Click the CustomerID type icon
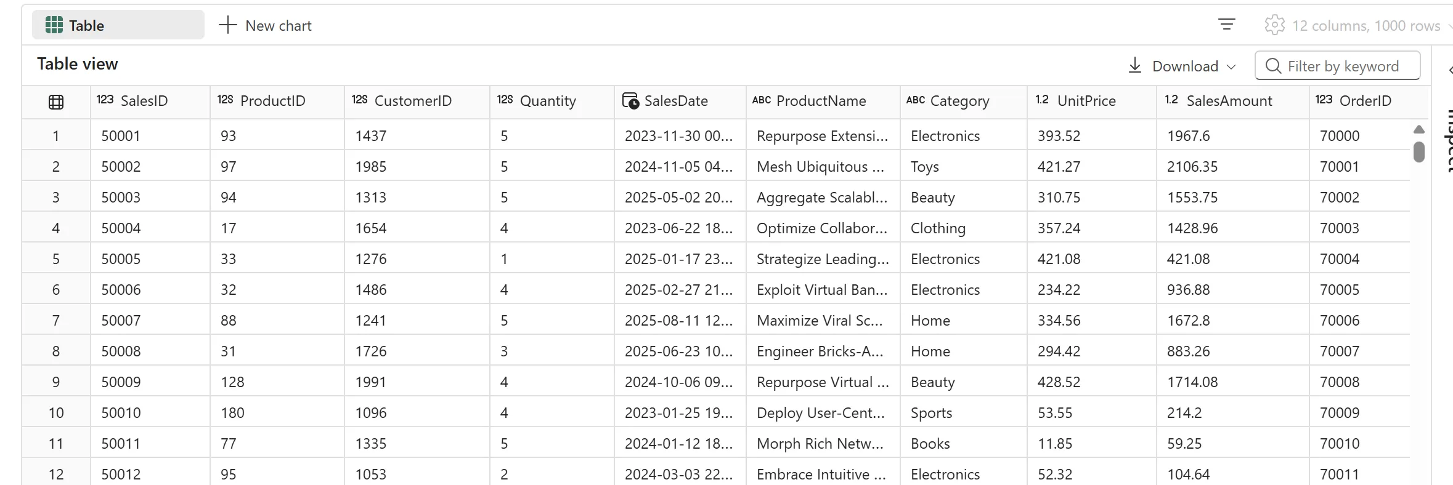This screenshot has height=485, width=1453. 360,100
